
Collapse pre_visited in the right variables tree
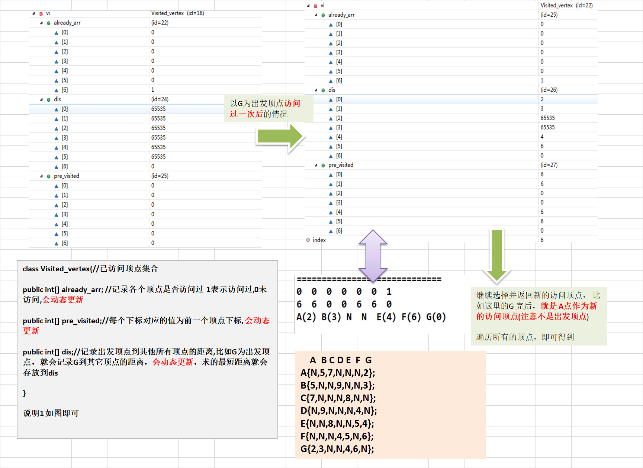(x=316, y=165)
